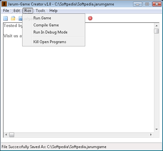163x151 pixels.
Task: Select Run In Debug Mode
Action: point(54,32)
